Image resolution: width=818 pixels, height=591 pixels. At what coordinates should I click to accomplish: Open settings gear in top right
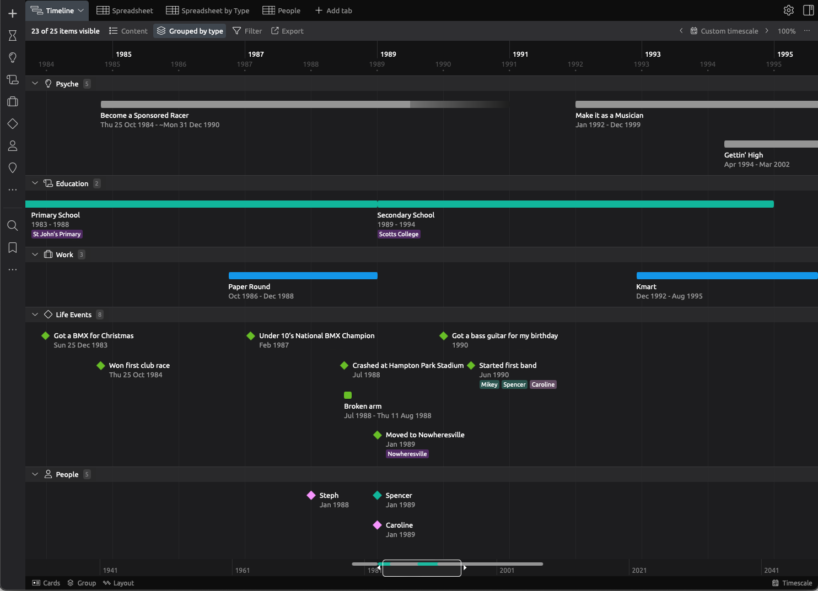click(x=788, y=10)
